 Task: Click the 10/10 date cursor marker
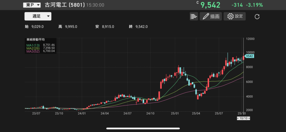[x=243, y=118]
